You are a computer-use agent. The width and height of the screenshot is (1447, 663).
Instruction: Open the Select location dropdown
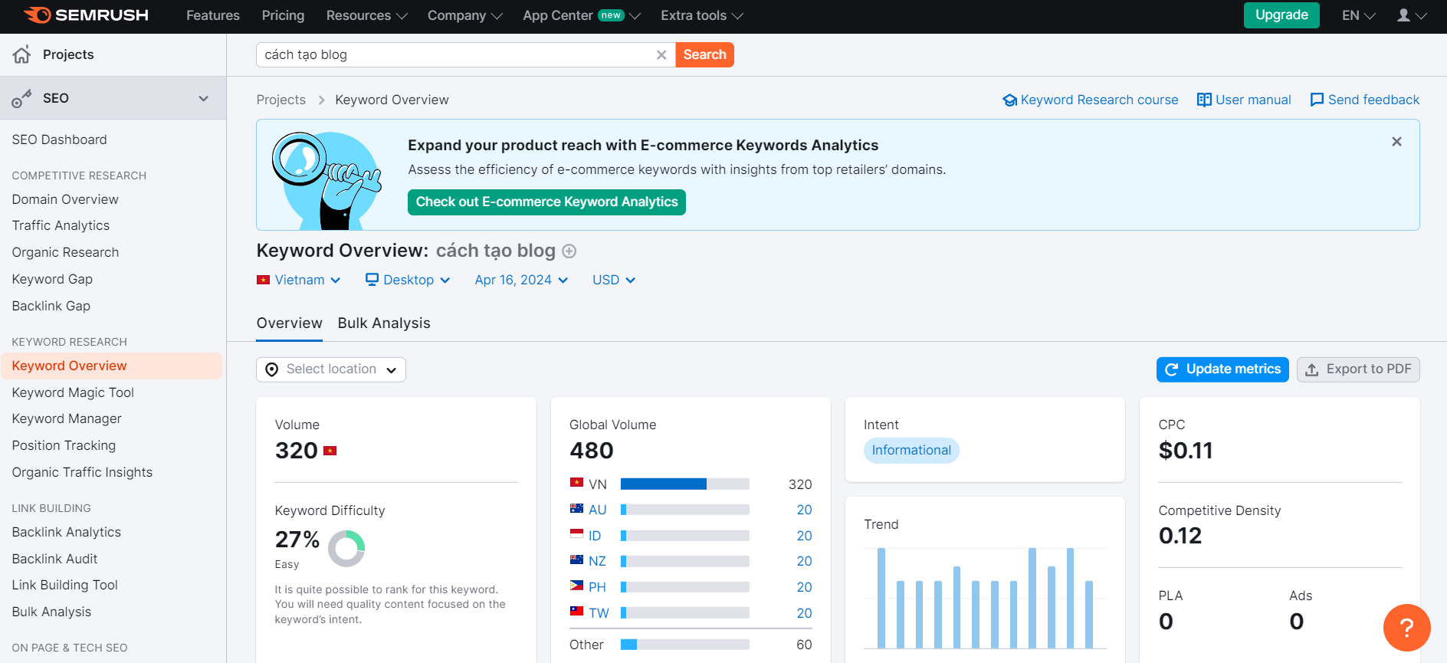point(331,369)
